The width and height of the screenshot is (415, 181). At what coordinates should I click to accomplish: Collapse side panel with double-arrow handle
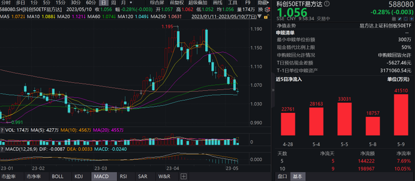pyautogui.click(x=273, y=90)
